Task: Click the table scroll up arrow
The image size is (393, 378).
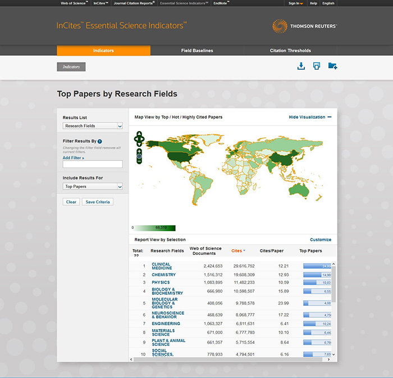Action: click(333, 264)
